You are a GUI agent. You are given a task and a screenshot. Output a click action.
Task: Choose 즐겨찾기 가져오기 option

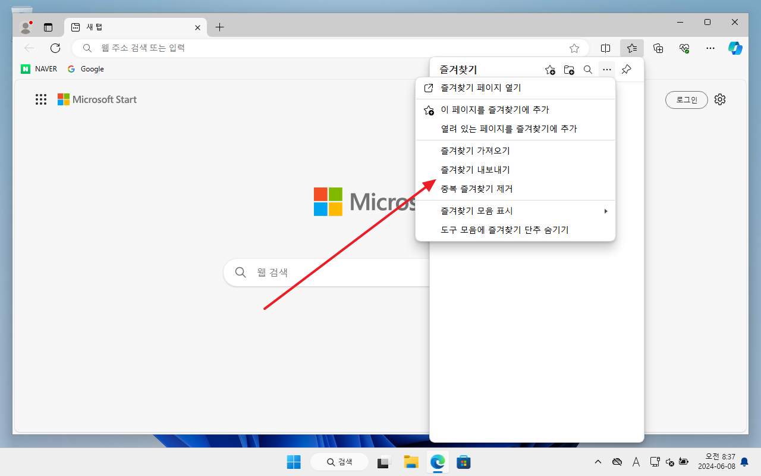pos(515,151)
